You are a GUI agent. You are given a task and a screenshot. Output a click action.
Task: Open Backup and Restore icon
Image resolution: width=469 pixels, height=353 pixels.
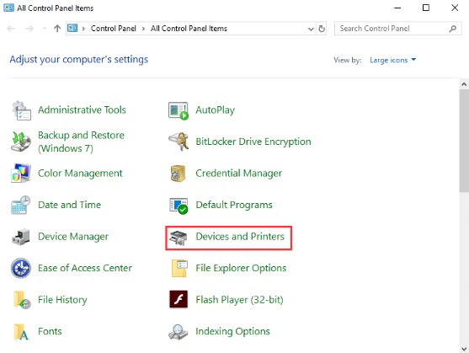pos(21,142)
